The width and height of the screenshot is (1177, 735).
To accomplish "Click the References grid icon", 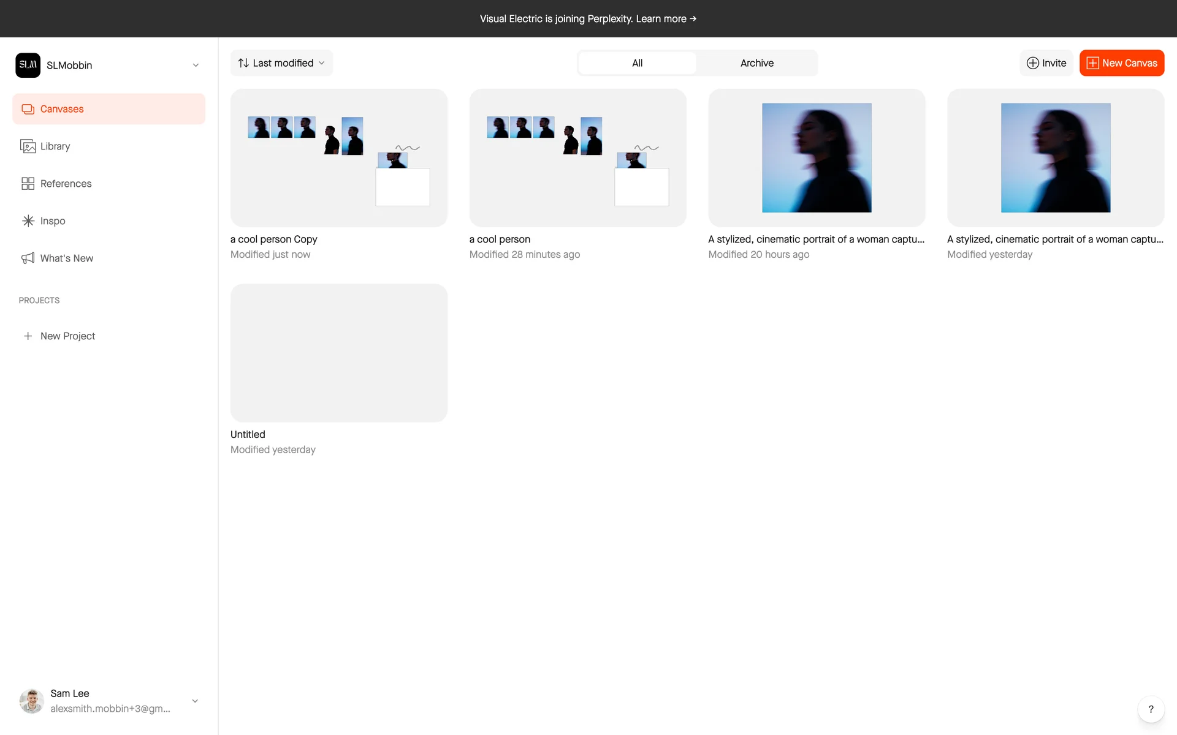I will [28, 184].
